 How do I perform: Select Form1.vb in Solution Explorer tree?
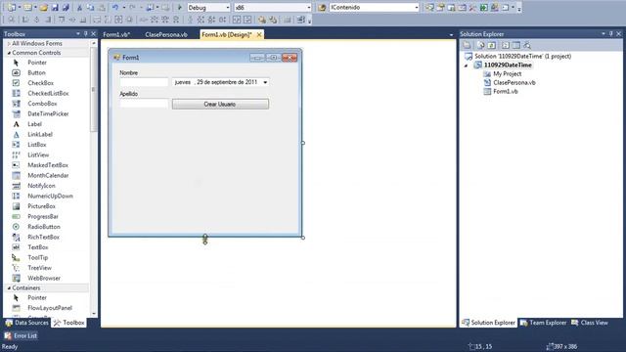click(x=505, y=91)
